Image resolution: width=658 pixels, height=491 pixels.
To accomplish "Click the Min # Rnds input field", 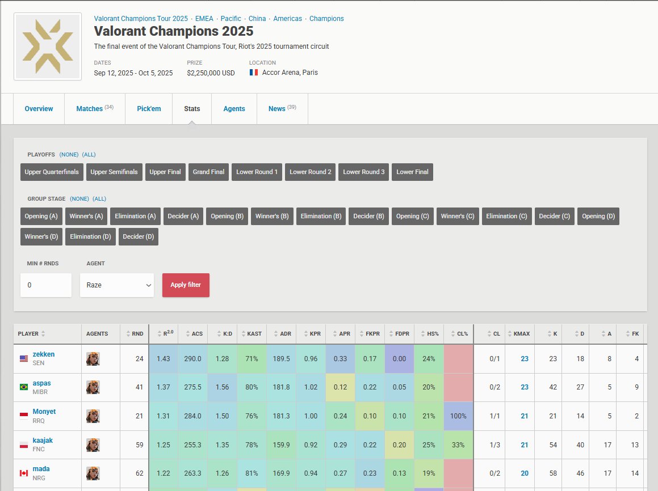I will [46, 285].
